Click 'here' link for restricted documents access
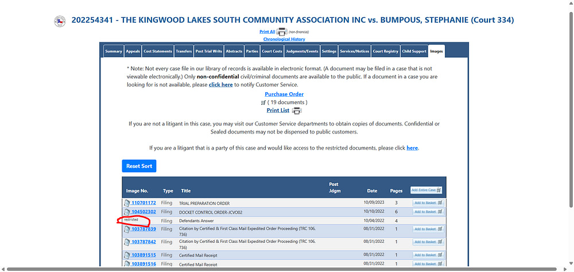Screen dimensions: 574x272 412,148
